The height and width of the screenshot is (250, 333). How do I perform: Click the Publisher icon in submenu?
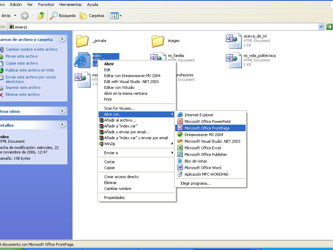coord(180,154)
